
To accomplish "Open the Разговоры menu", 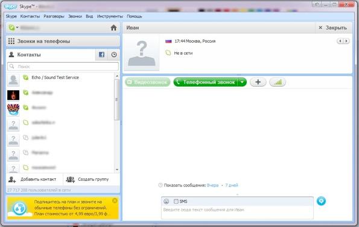I will pyautogui.click(x=54, y=16).
